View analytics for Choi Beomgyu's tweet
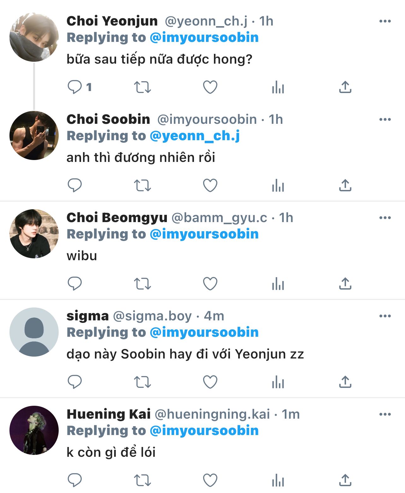 coord(278,284)
